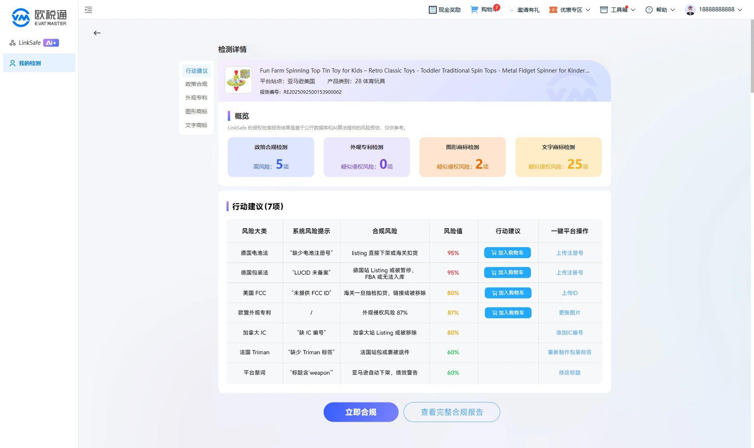The image size is (754, 448).
Task: Select the 文字商标 navigation item
Action: (x=196, y=125)
